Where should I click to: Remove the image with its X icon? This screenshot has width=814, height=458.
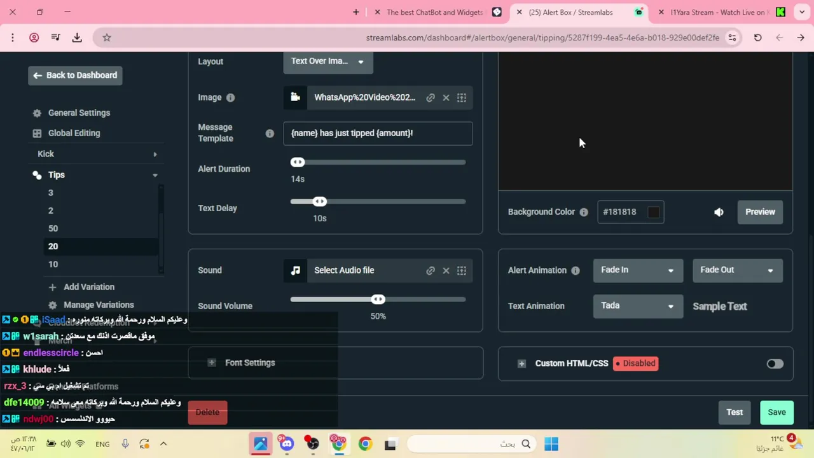coord(446,97)
